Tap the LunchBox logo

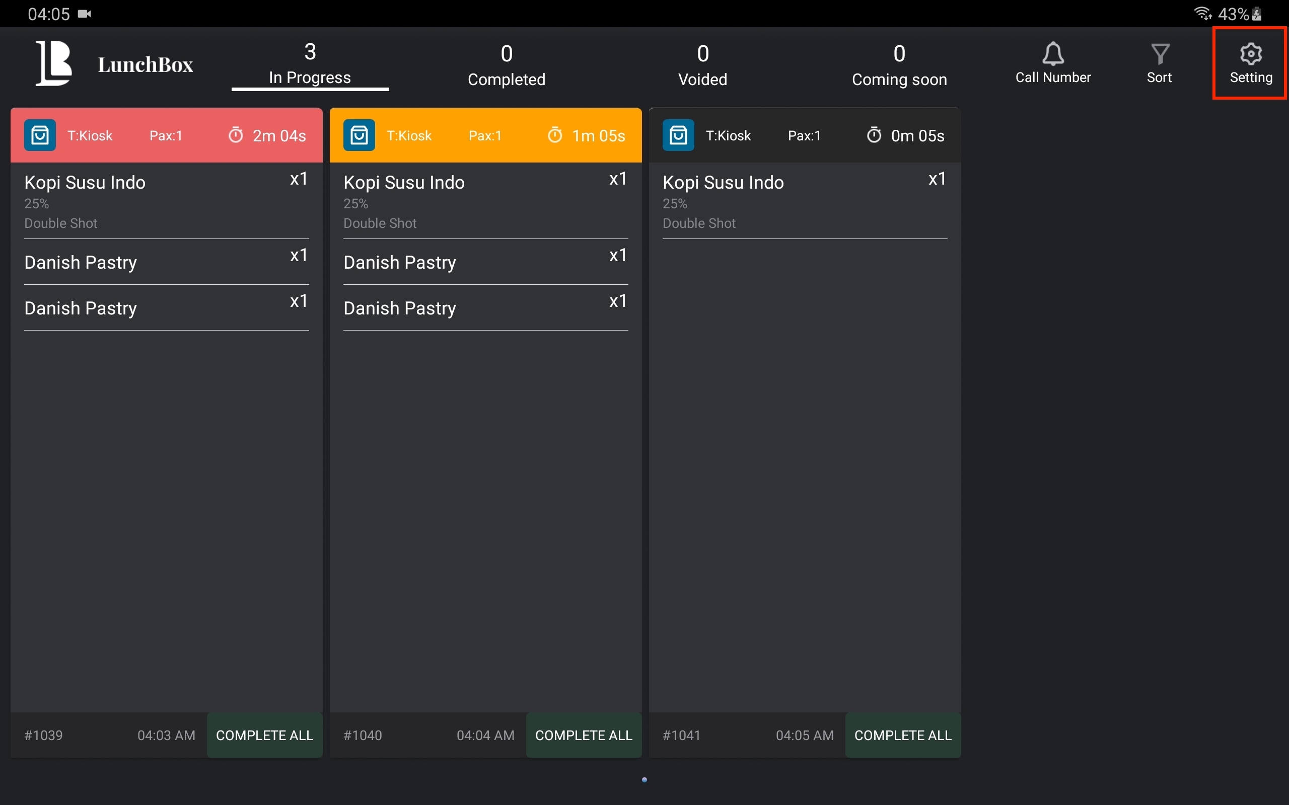[54, 63]
